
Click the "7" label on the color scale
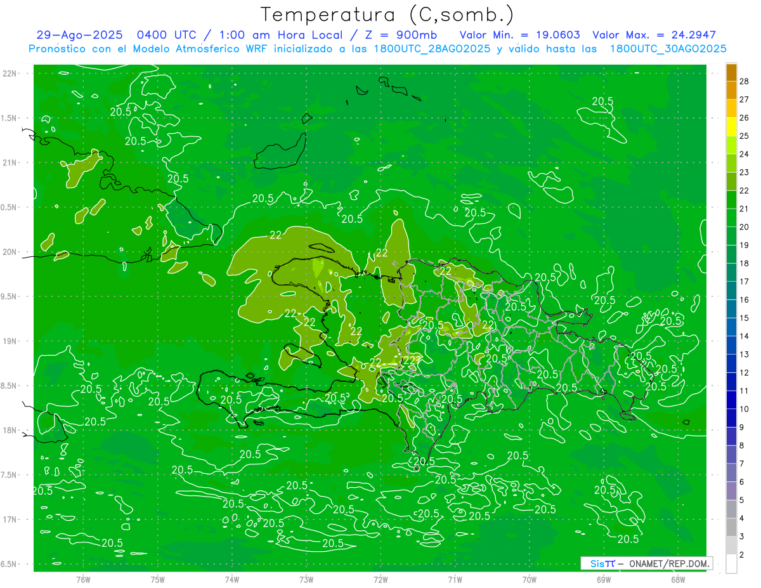point(742,464)
